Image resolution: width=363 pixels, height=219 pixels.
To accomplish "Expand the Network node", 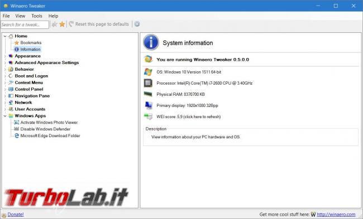I will pos(5,103).
